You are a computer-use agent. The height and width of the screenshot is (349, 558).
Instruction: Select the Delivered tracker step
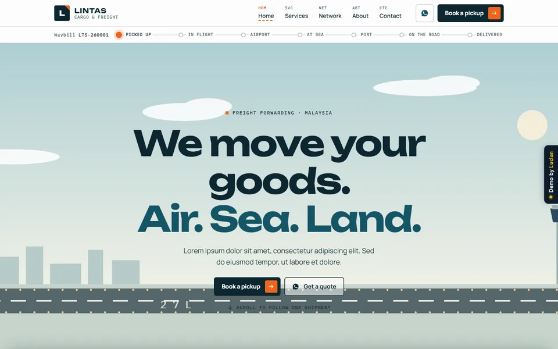pyautogui.click(x=485, y=34)
